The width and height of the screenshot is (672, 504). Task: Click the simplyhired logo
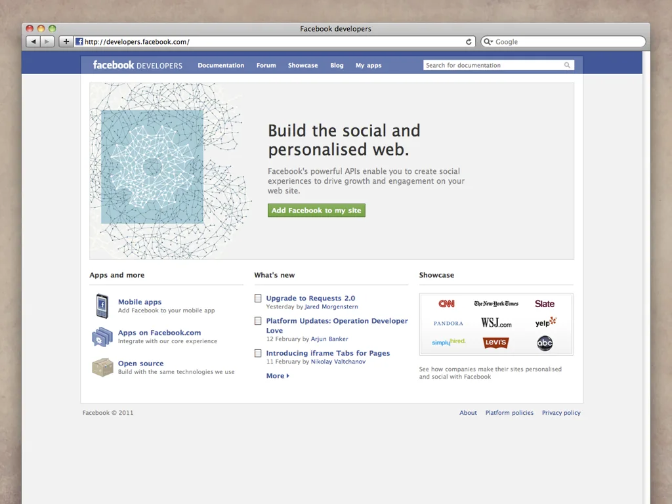pyautogui.click(x=448, y=341)
